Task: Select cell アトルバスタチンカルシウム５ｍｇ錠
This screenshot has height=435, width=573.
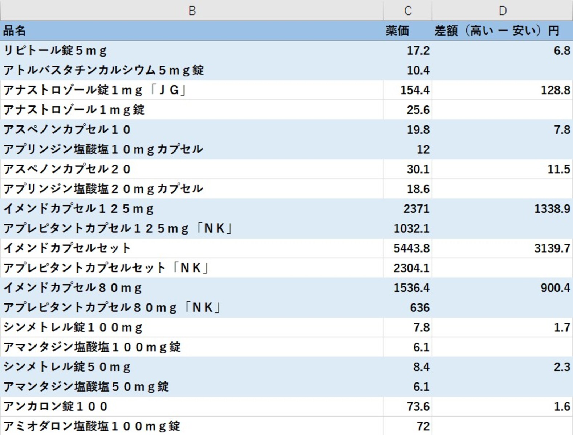Action: point(192,70)
